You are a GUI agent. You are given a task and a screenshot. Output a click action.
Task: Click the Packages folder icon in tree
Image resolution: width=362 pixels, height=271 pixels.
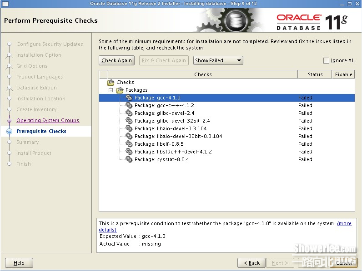click(x=120, y=90)
